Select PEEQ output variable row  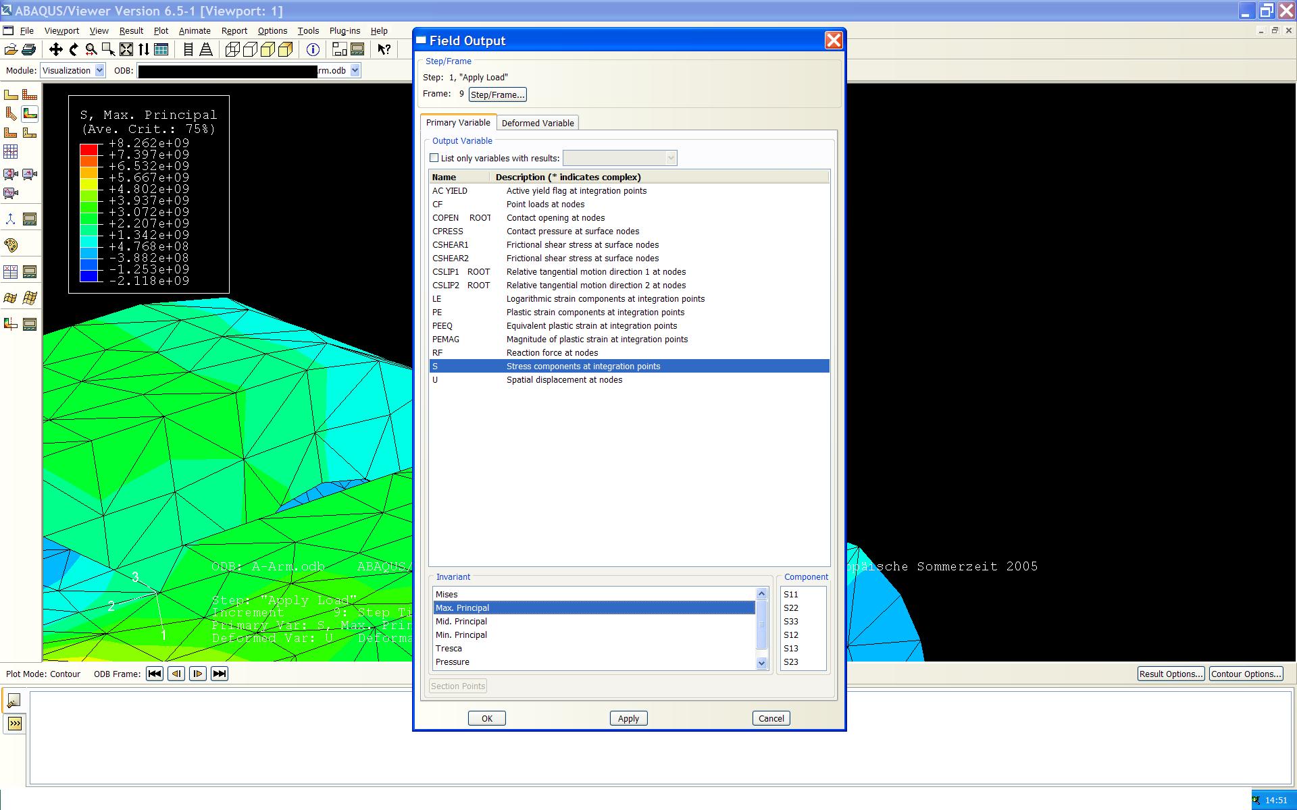[x=629, y=325]
